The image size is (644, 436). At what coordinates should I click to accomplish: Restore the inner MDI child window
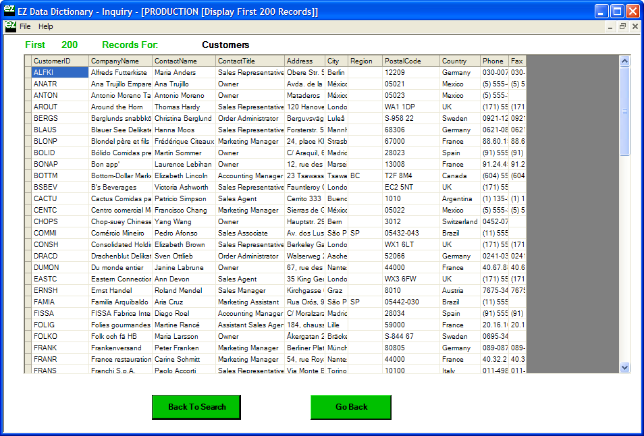coord(622,26)
